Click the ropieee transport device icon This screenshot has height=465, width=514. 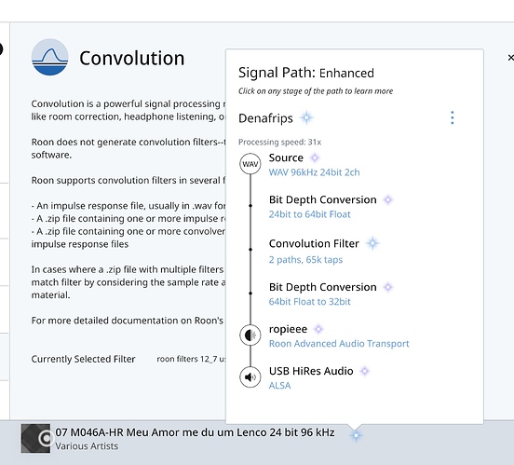pyautogui.click(x=250, y=335)
